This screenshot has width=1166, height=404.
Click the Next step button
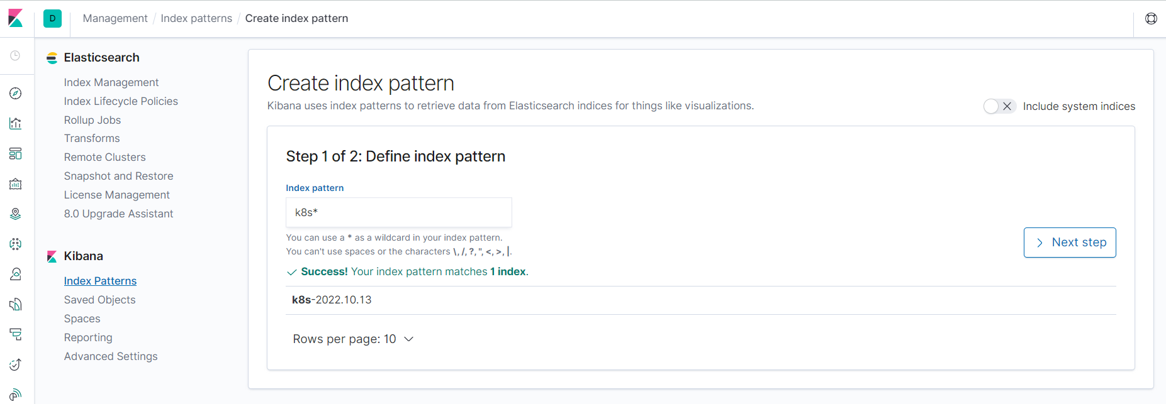pos(1070,243)
